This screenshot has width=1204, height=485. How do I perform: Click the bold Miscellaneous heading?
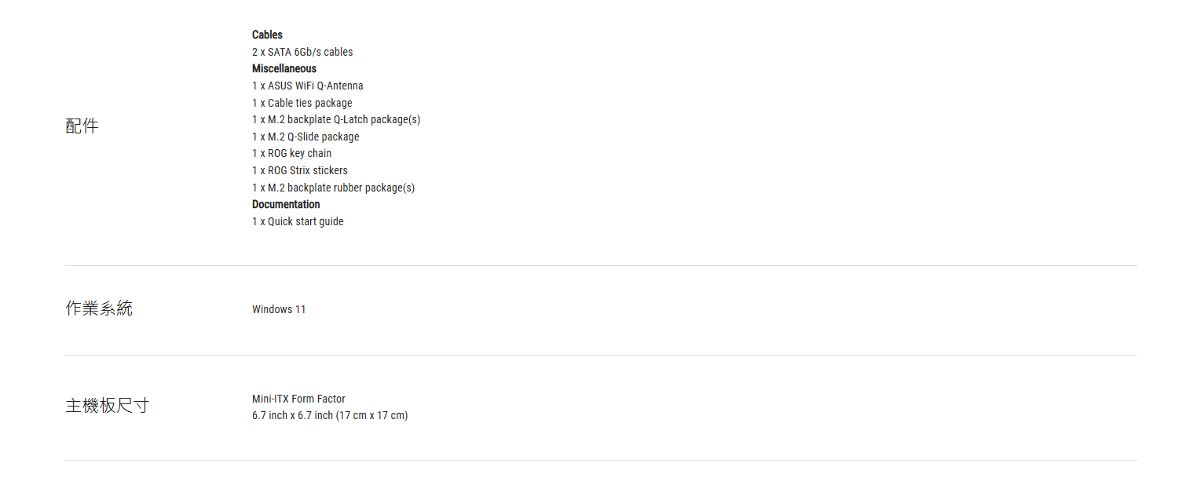click(284, 68)
